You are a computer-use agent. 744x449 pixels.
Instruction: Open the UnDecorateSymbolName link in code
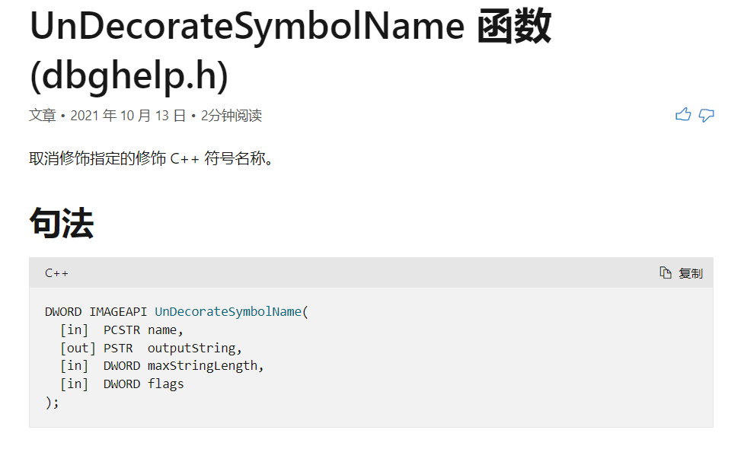(228, 312)
